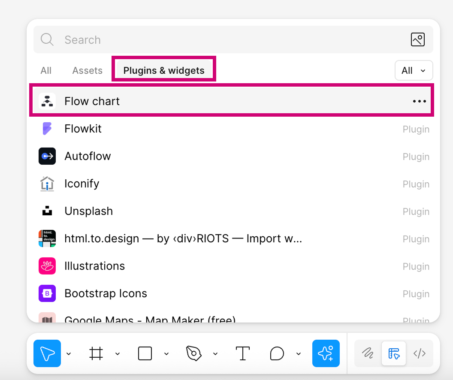Screen dimensions: 453x380
Task: Click the visual search image icon
Action: click(417, 39)
